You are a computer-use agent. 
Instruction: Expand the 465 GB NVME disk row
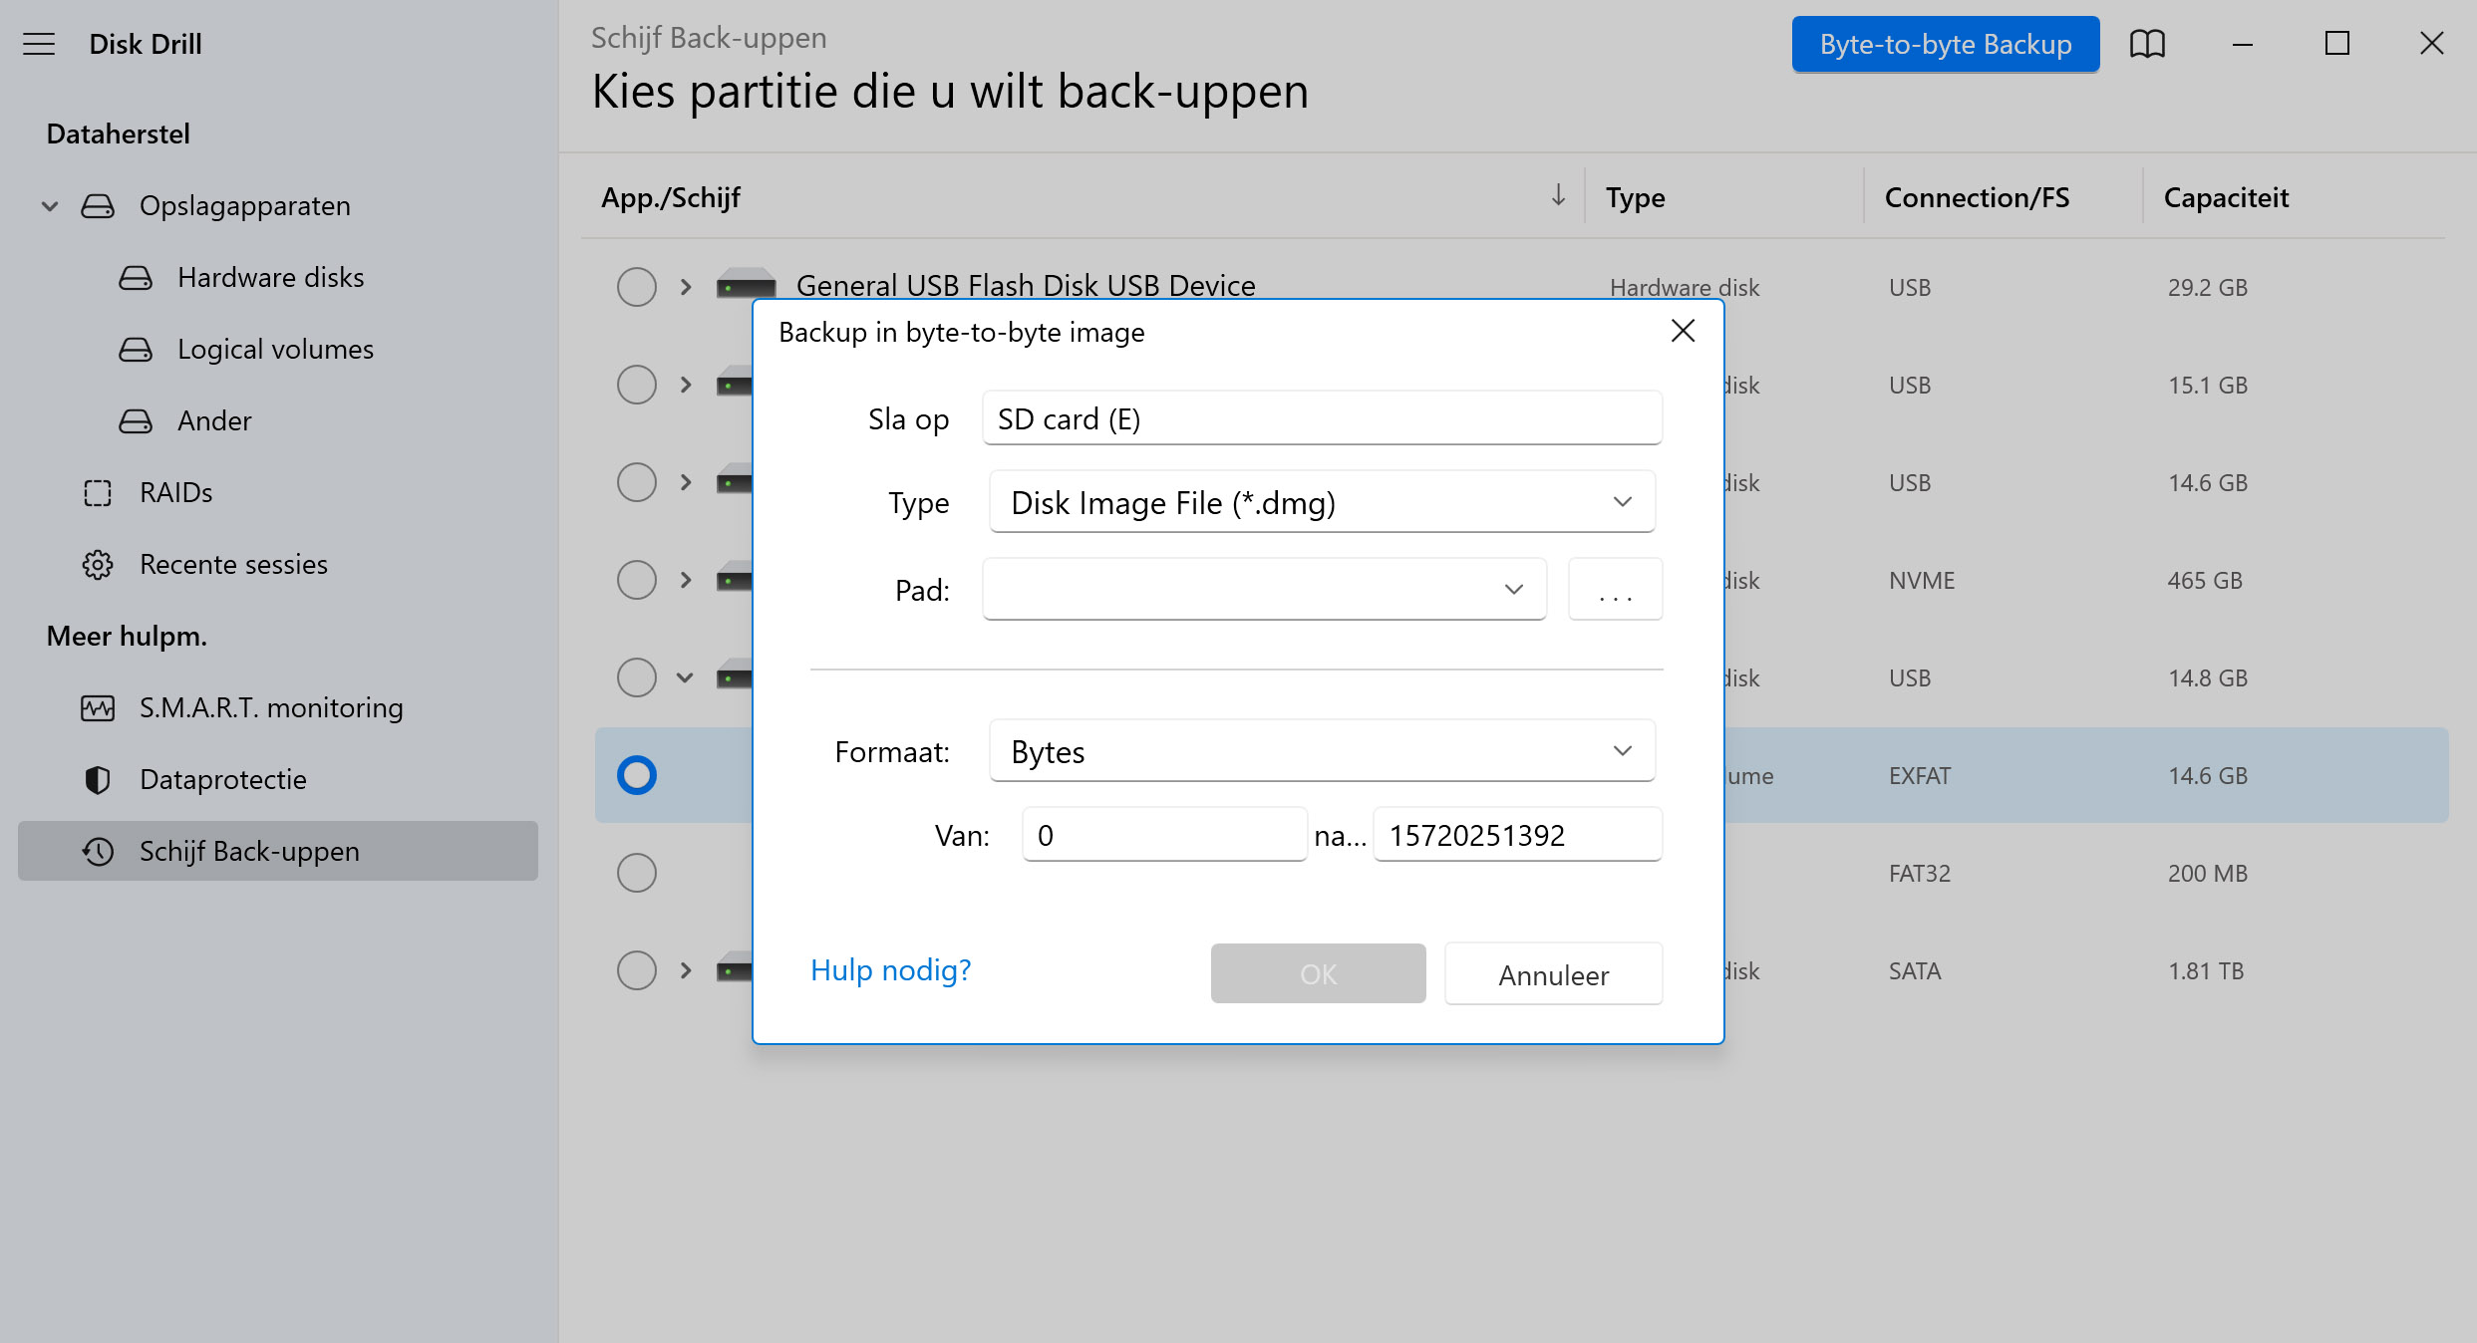686,580
